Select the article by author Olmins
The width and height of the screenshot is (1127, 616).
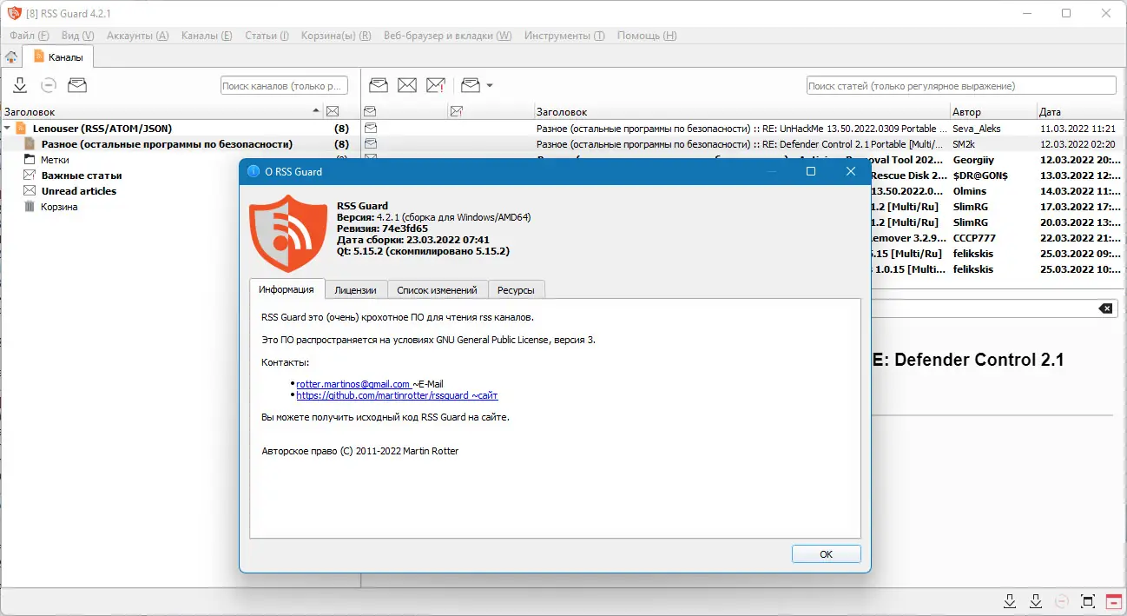point(969,191)
